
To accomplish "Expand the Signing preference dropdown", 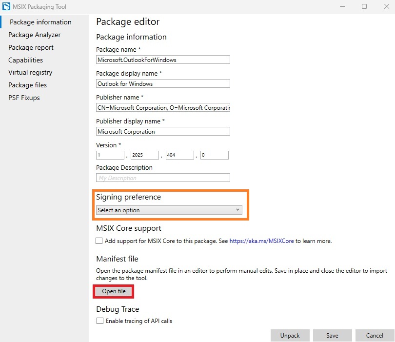I will point(169,210).
